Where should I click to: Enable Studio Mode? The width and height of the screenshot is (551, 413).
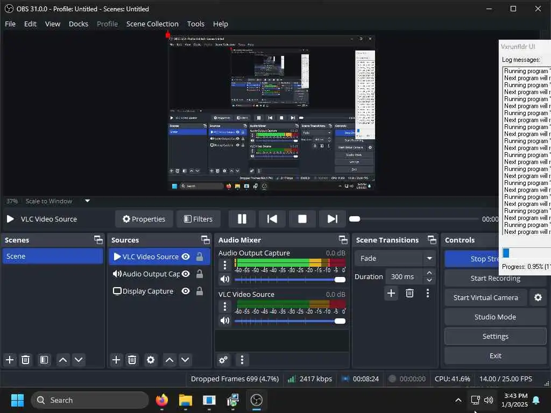[495, 317]
